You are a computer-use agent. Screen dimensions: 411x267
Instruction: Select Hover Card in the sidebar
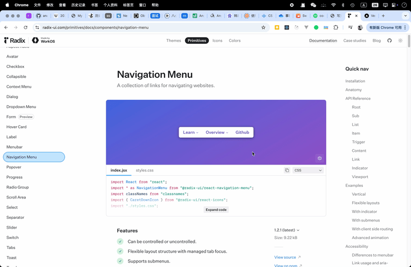(x=34, y=127)
